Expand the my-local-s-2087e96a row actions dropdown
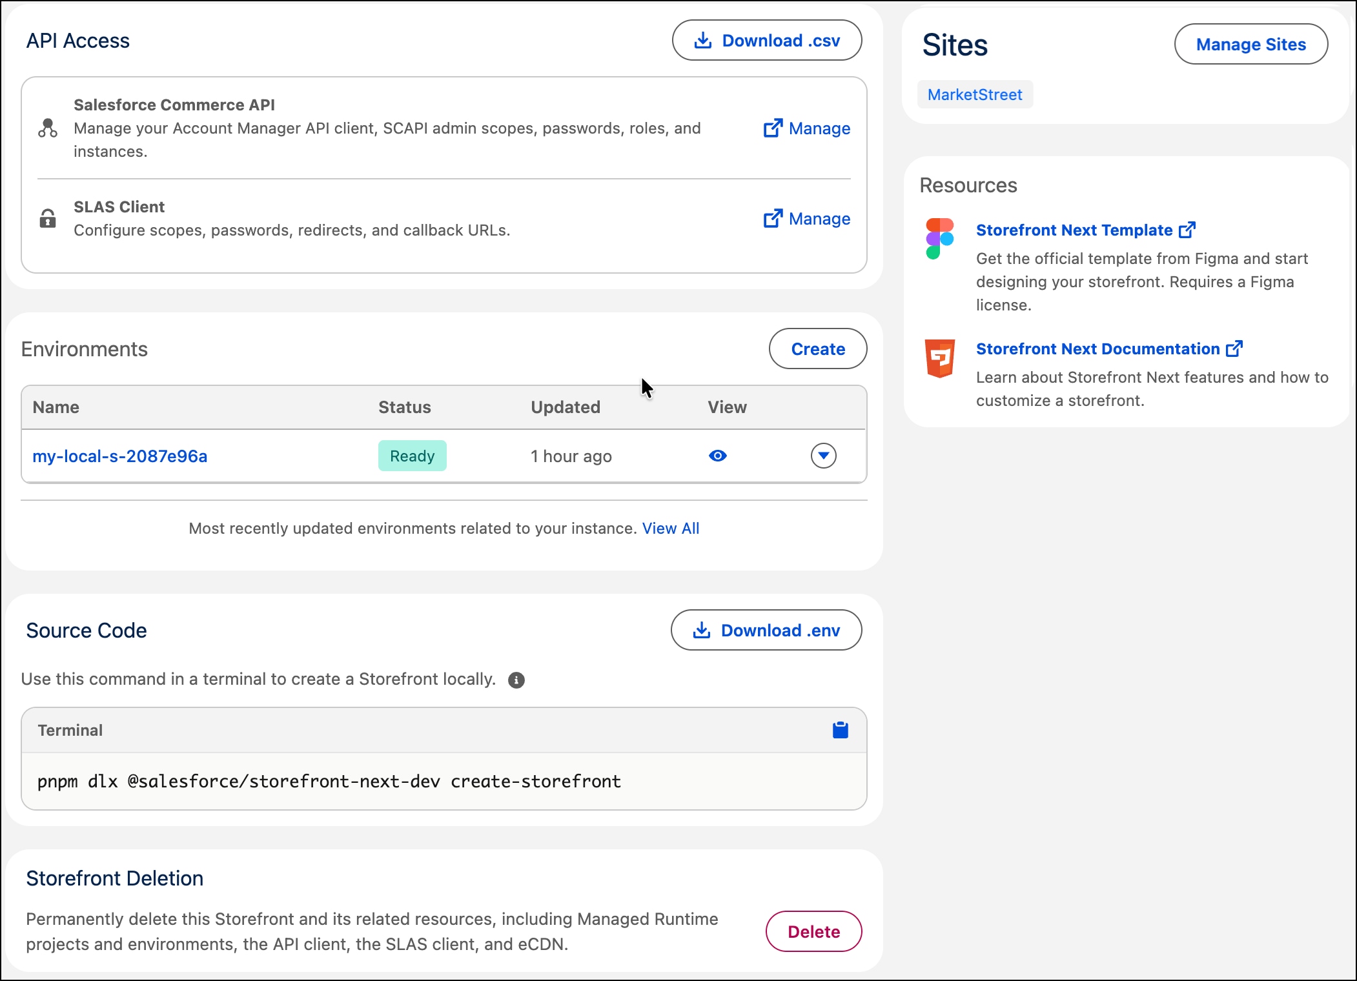 coord(824,456)
